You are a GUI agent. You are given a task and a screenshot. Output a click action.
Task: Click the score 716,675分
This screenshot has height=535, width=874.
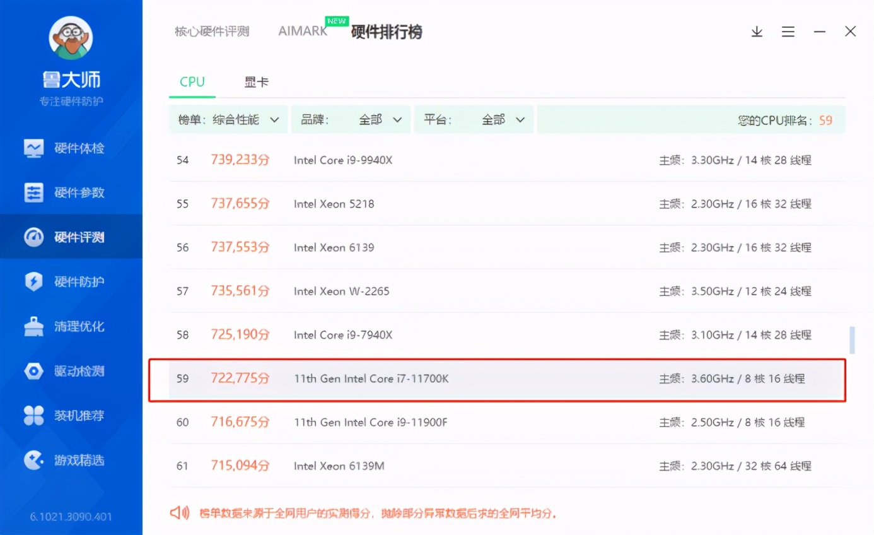coord(240,422)
